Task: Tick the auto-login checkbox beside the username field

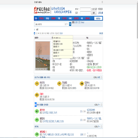Action: [x=92, y=9]
